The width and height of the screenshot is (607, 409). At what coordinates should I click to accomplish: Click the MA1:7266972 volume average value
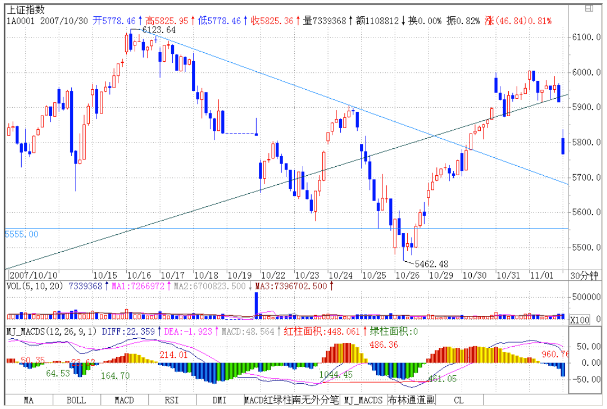coord(138,287)
